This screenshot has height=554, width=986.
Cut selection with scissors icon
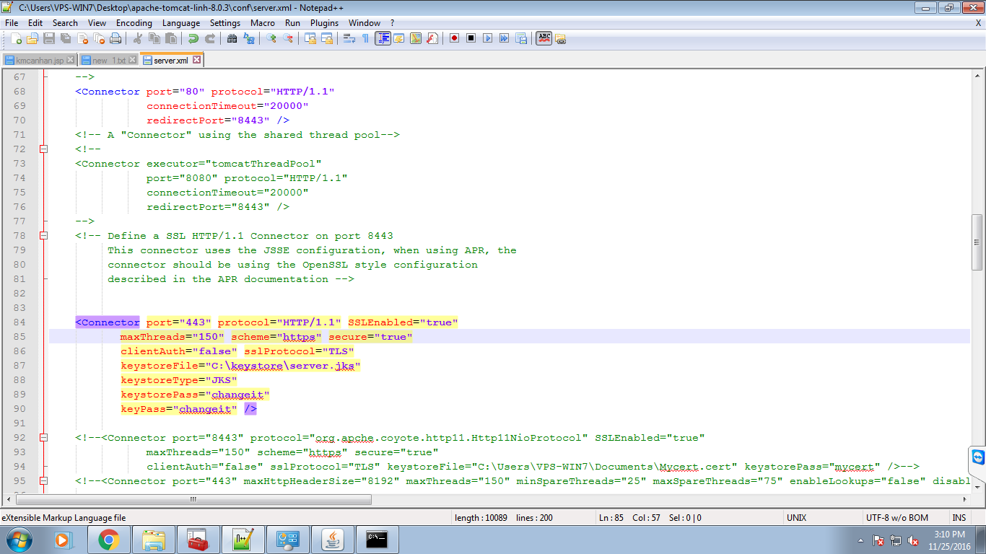click(x=136, y=38)
